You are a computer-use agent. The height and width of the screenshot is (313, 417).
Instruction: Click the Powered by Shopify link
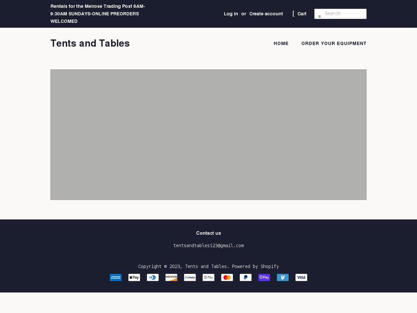pos(255,266)
